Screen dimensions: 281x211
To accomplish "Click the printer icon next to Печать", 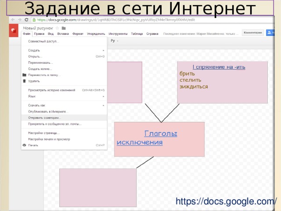I will click(25, 145).
